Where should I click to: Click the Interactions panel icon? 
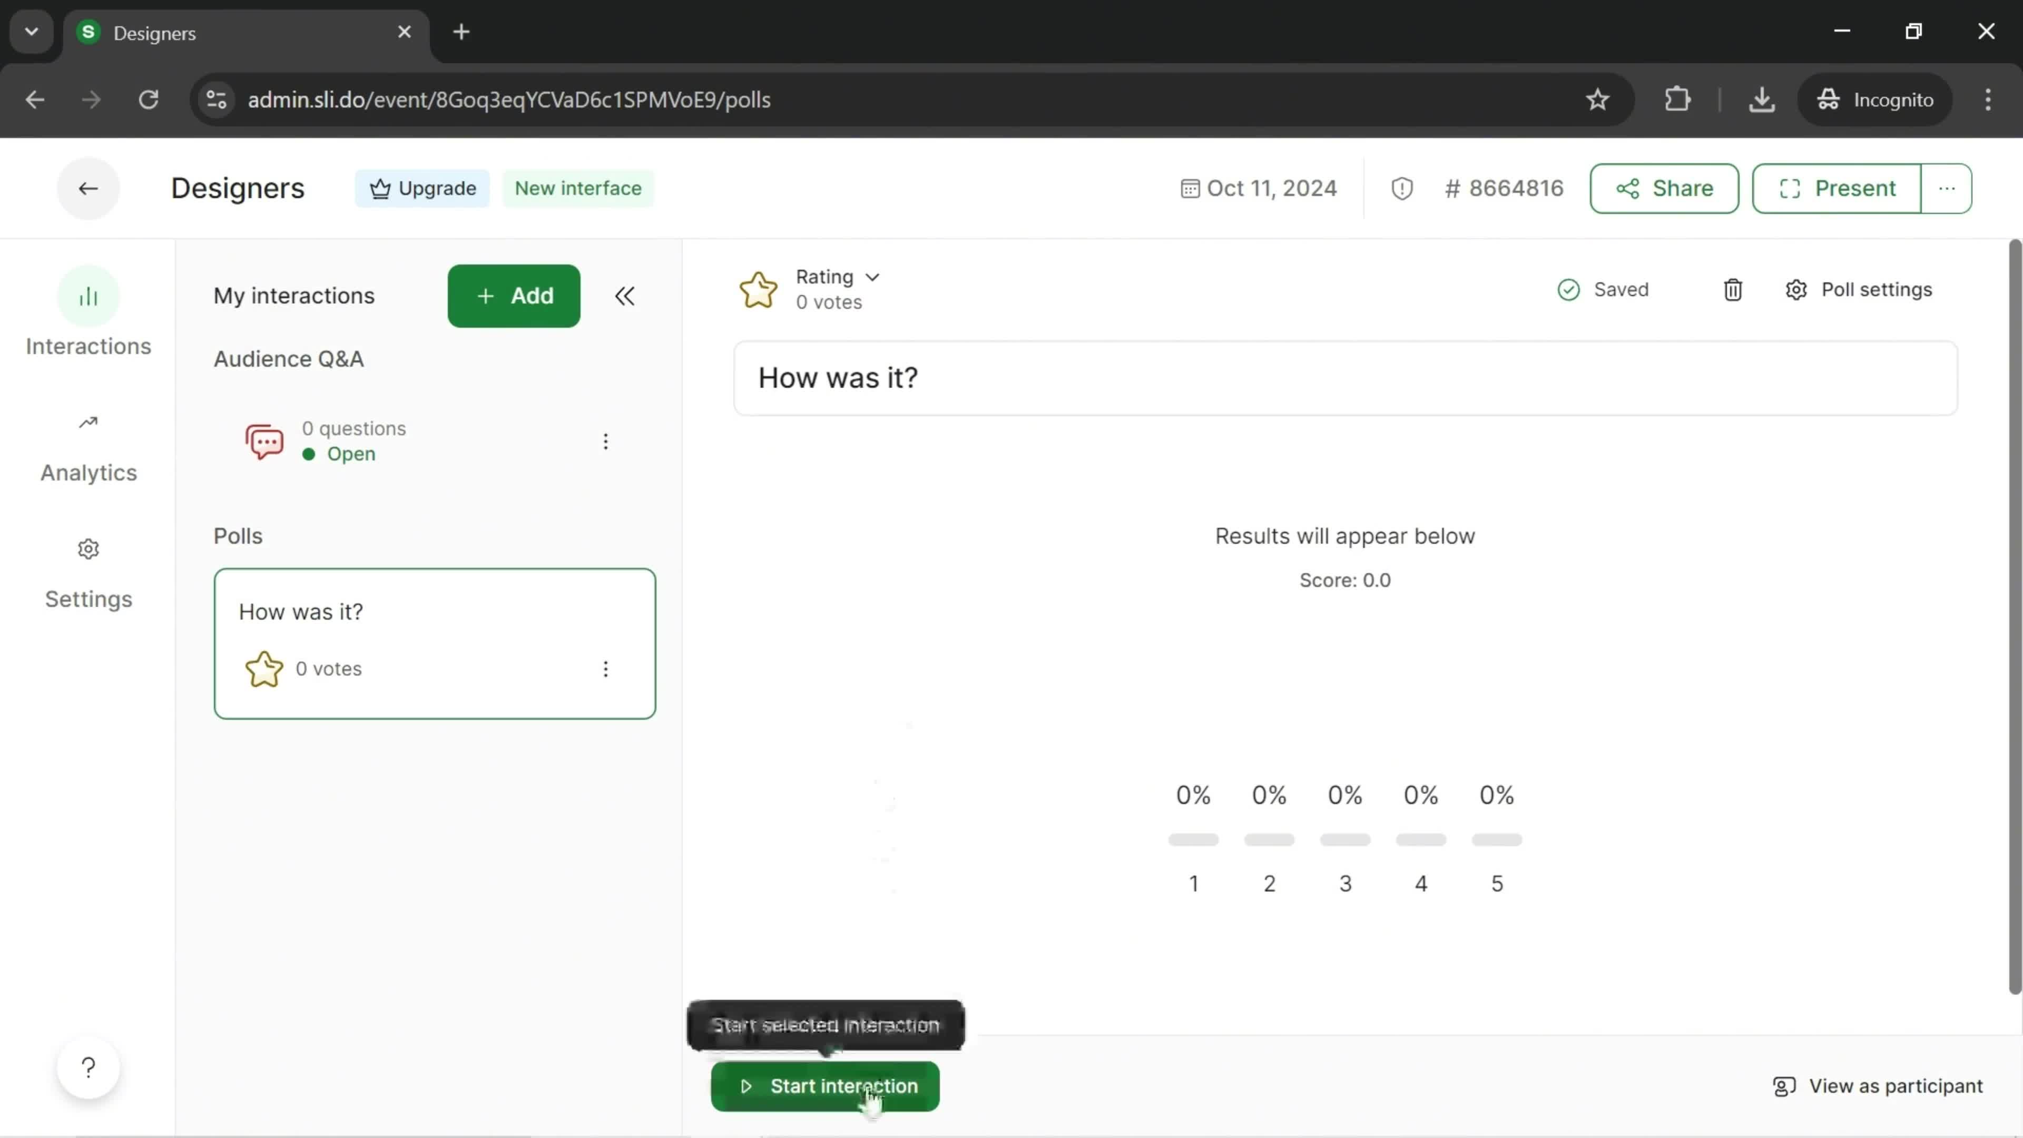[87, 296]
